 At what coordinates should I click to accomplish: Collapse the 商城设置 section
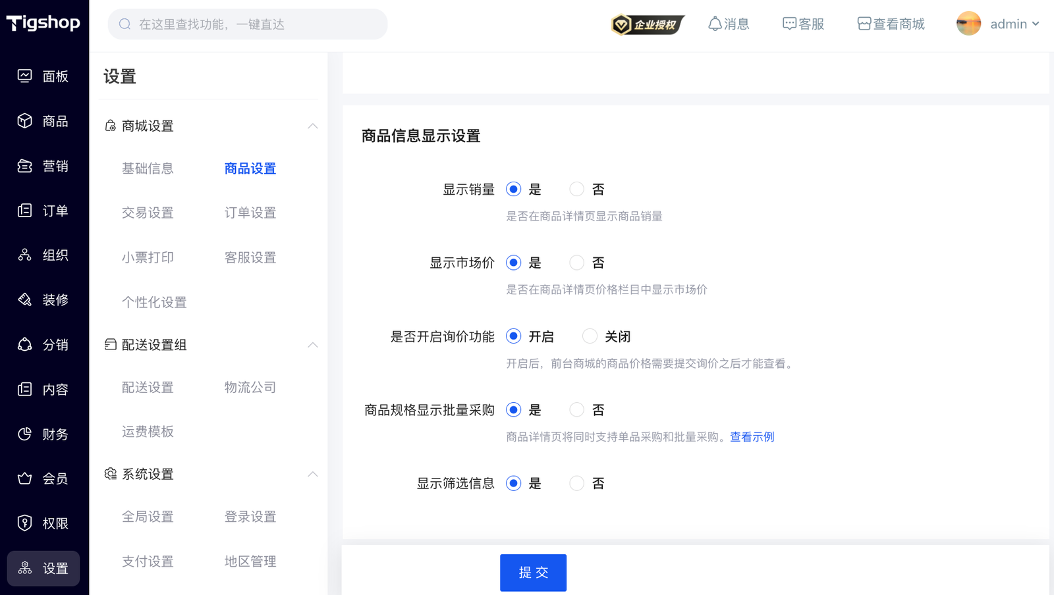pyautogui.click(x=313, y=126)
